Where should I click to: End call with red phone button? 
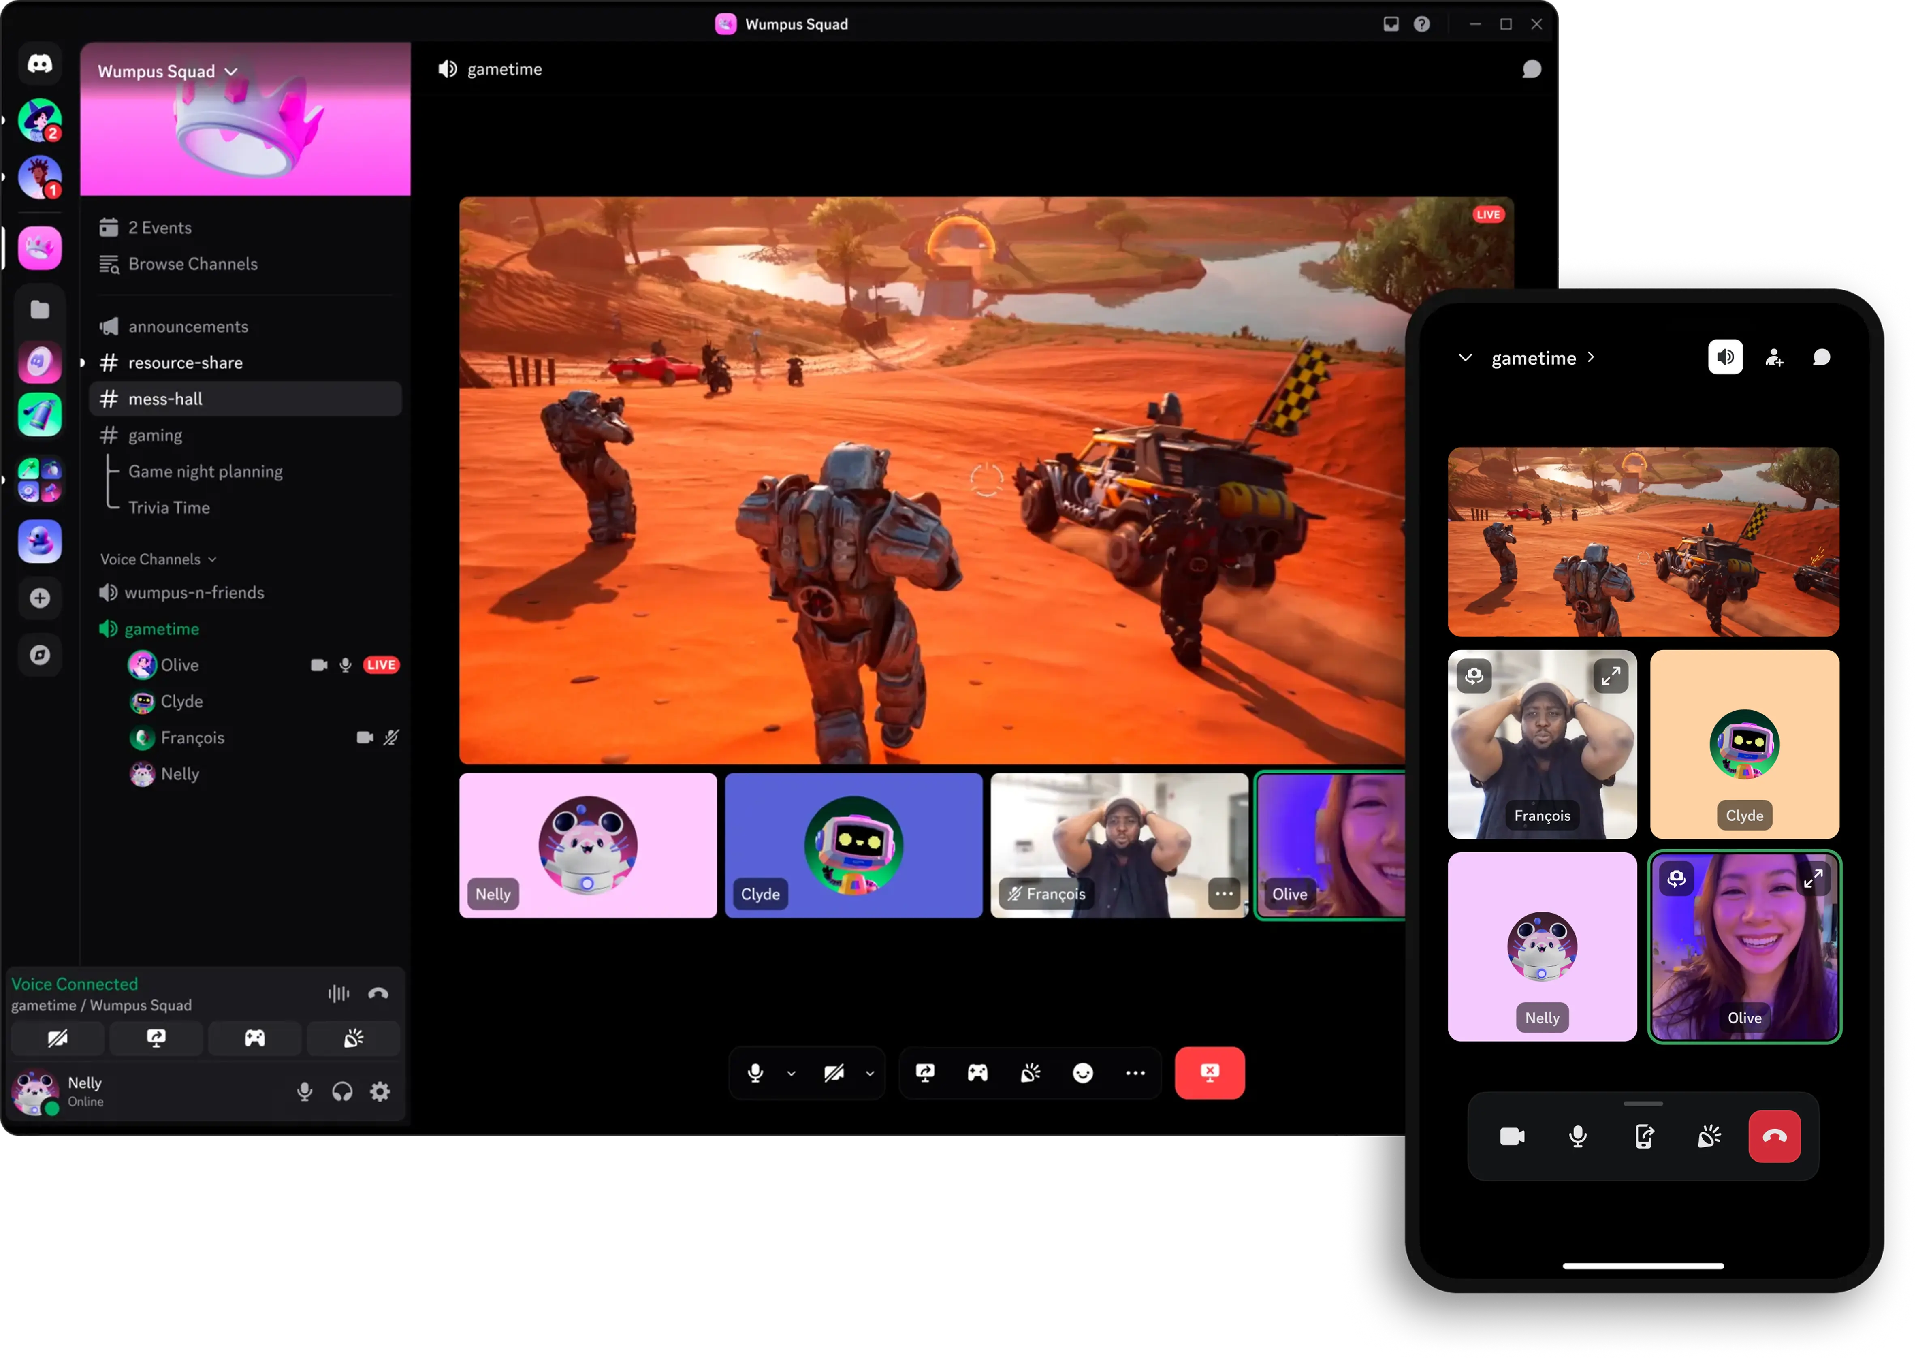point(1774,1136)
